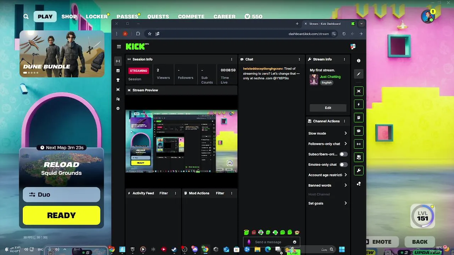The width and height of the screenshot is (454, 255).
Task: Select the Stream icon in Kick left sidebar
Action: 118,61
